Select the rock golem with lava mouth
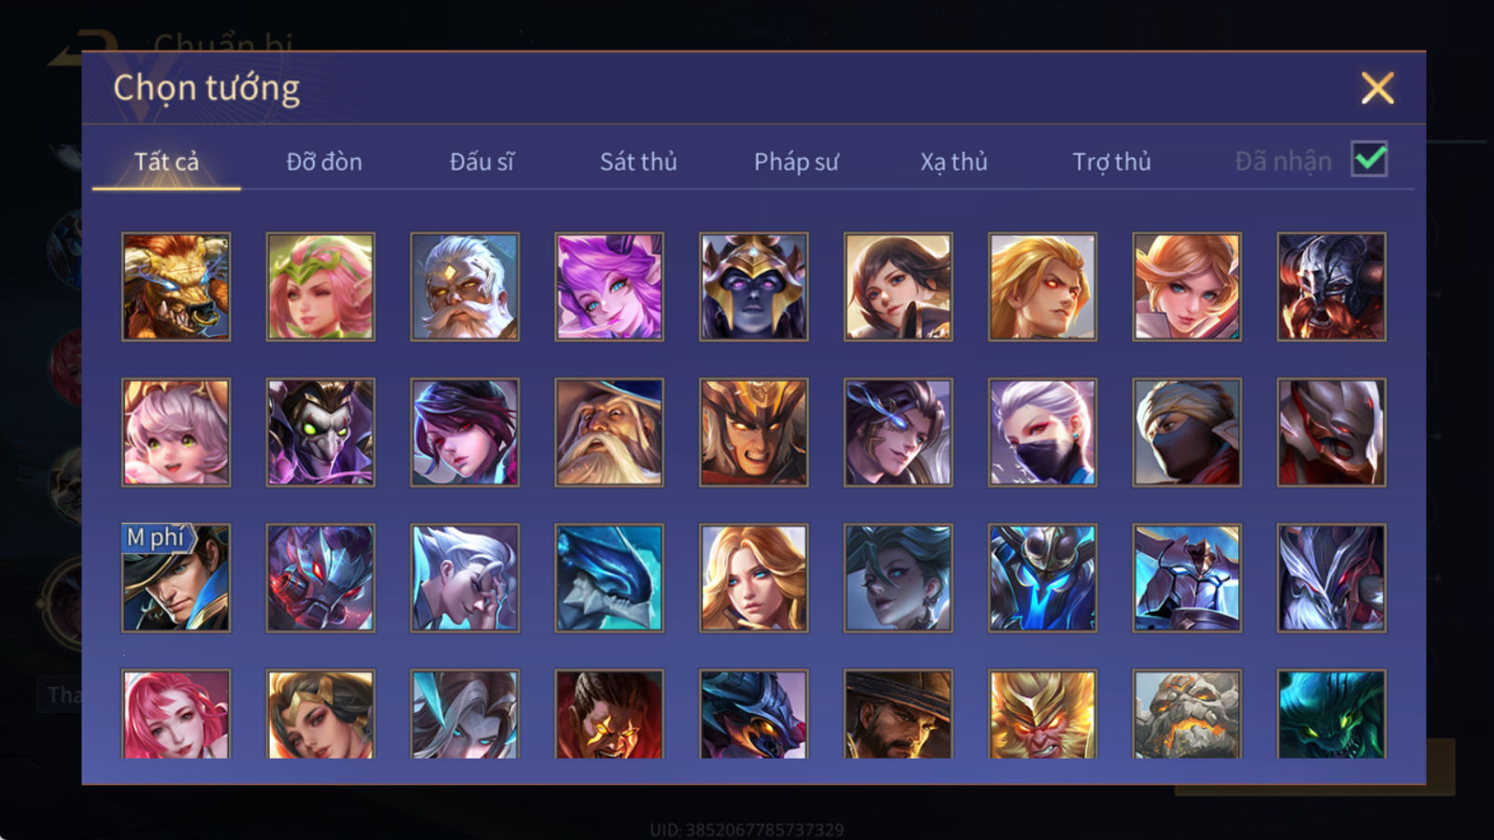The height and width of the screenshot is (840, 1494). tap(1187, 714)
